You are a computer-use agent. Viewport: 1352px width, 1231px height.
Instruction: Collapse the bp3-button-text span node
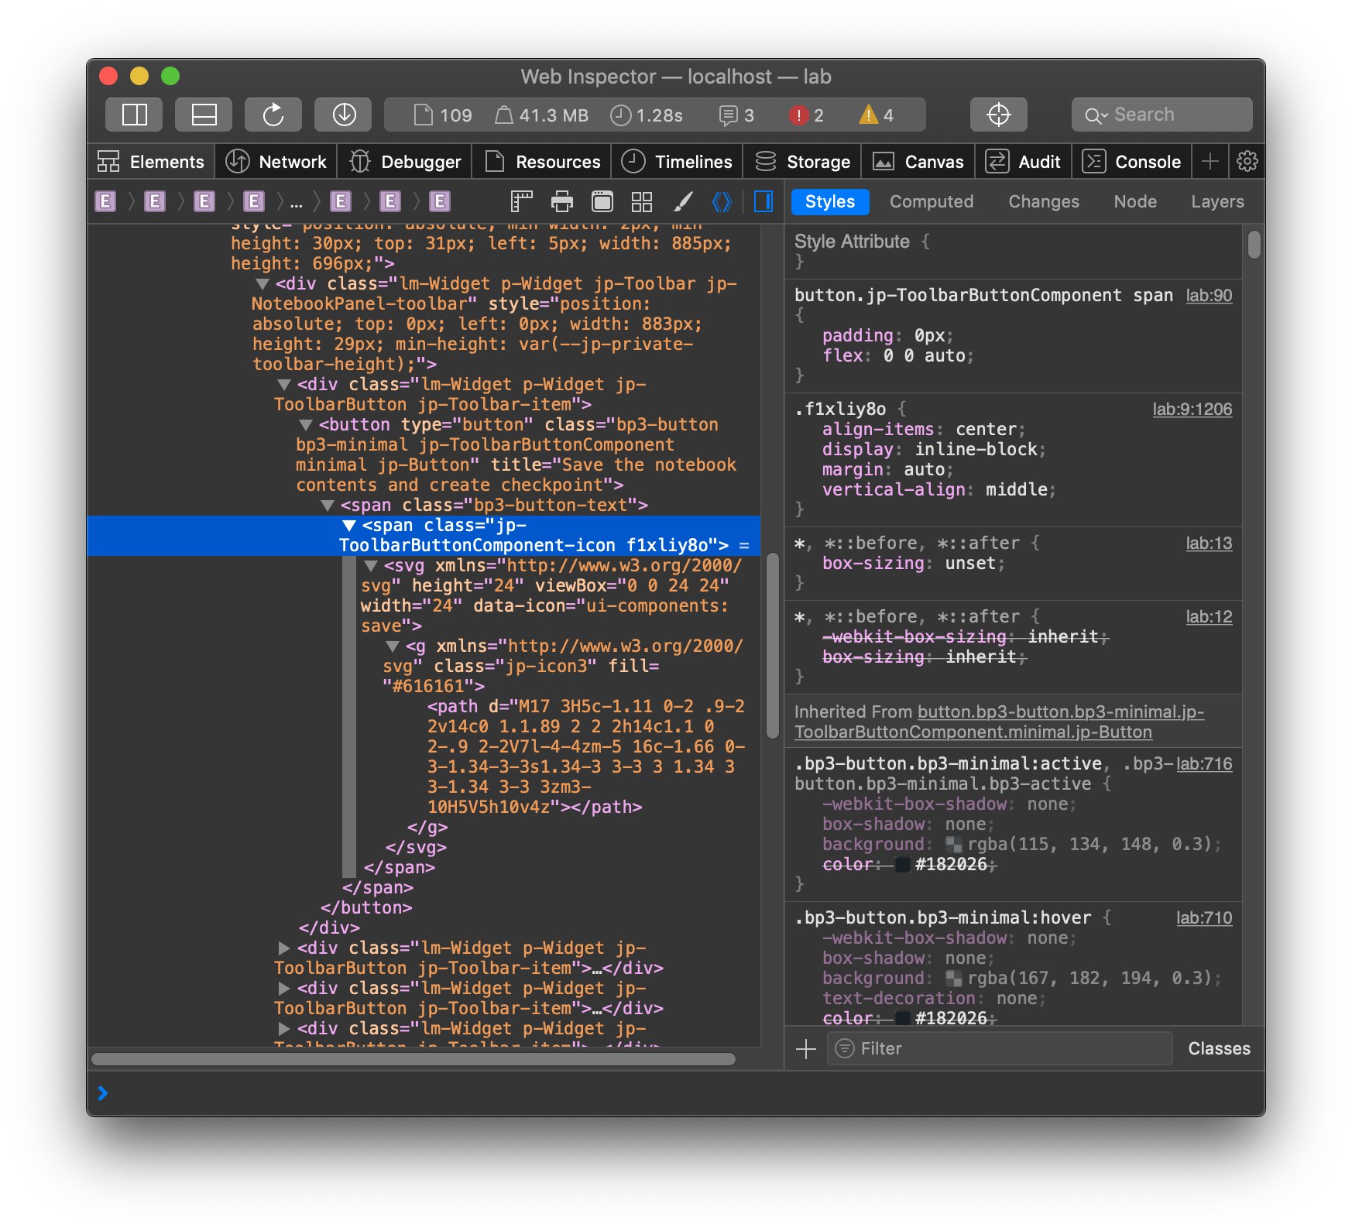tap(328, 506)
